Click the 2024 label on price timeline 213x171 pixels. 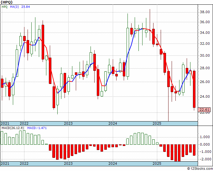click(x=113, y=123)
